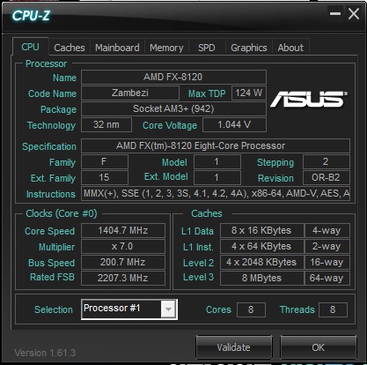The width and height of the screenshot is (367, 365).
Task: Go to the SPD tab
Action: point(207,48)
